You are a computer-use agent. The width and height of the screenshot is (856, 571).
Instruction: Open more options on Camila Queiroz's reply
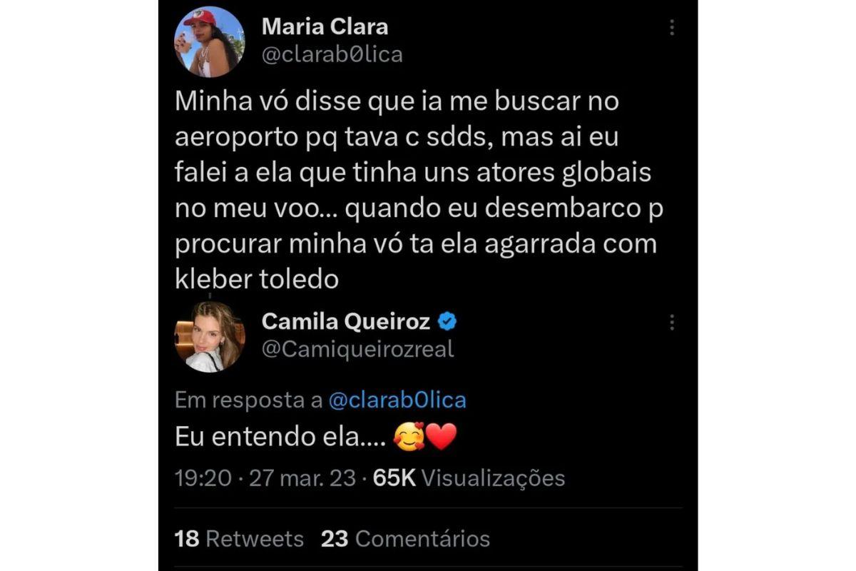tap(671, 323)
